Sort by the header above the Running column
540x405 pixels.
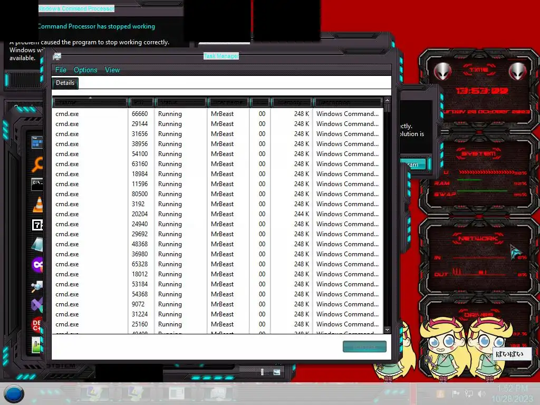click(x=180, y=102)
